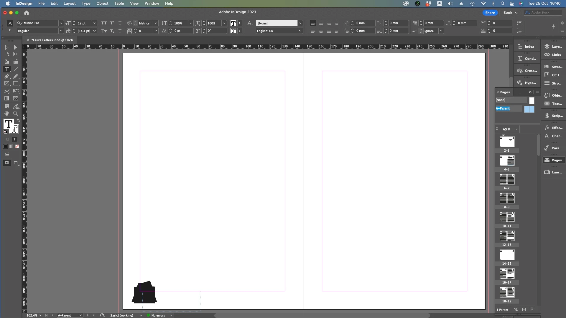Click the Share button
Image resolution: width=566 pixels, height=318 pixels.
pos(490,13)
